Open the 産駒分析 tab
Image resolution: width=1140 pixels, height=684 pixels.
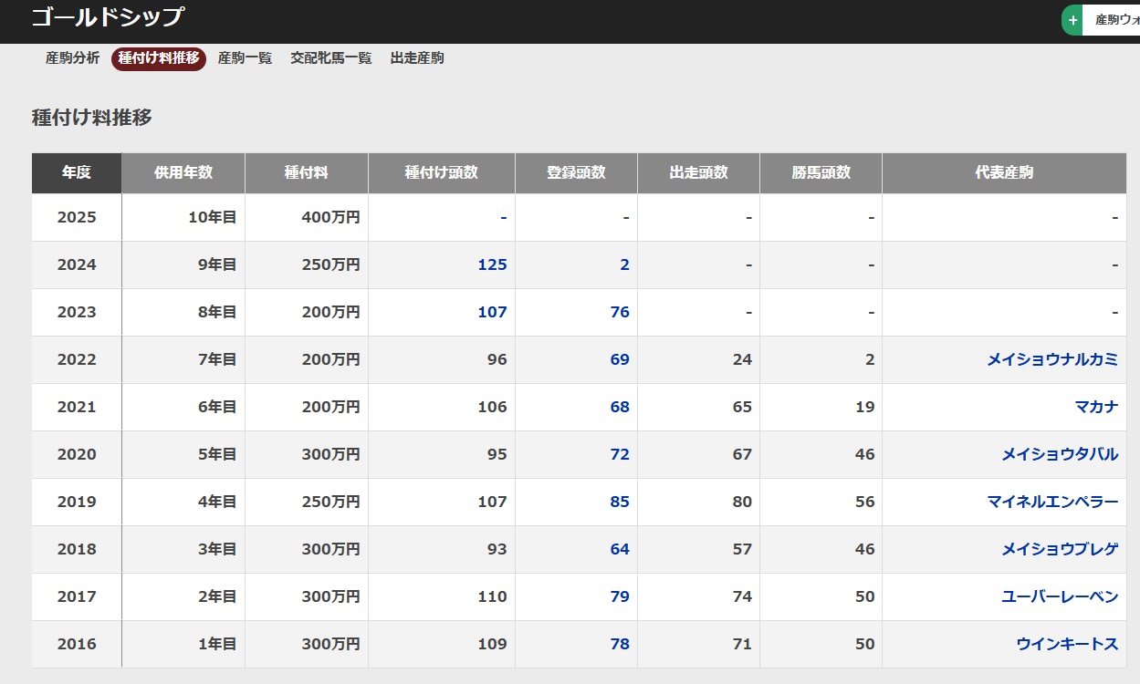pos(72,58)
